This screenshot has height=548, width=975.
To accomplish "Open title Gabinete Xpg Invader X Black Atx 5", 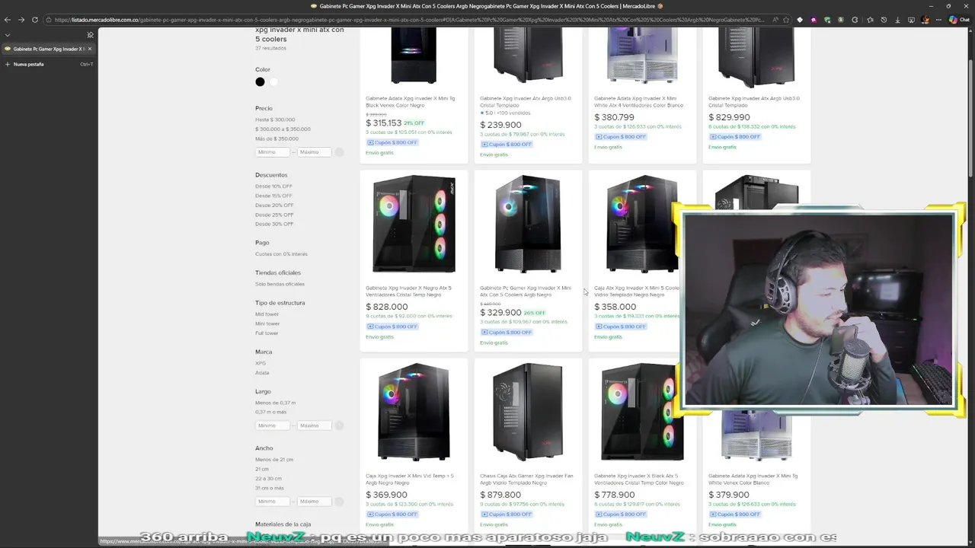I will coord(638,479).
